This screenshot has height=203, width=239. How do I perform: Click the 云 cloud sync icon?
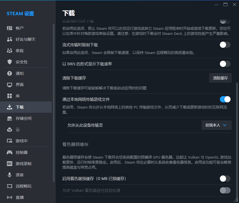(10, 130)
